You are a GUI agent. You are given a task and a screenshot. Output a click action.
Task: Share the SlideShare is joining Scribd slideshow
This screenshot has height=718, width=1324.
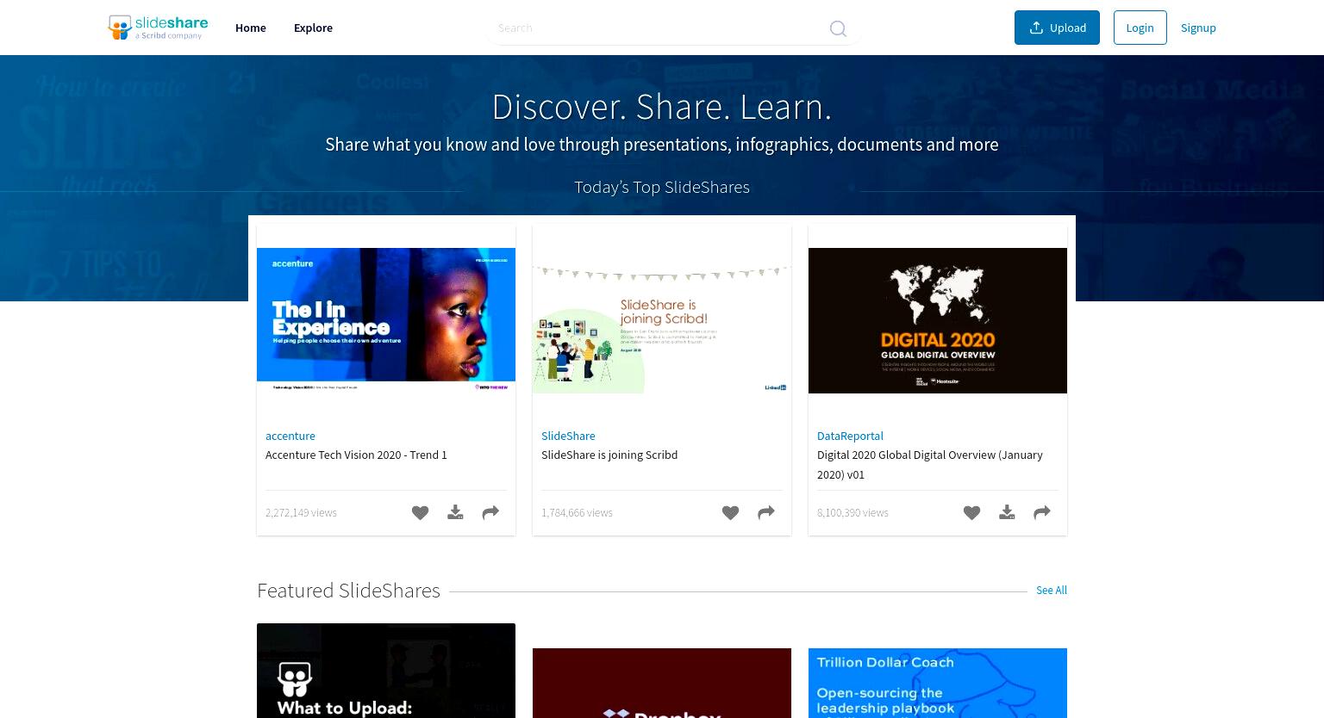coord(765,513)
